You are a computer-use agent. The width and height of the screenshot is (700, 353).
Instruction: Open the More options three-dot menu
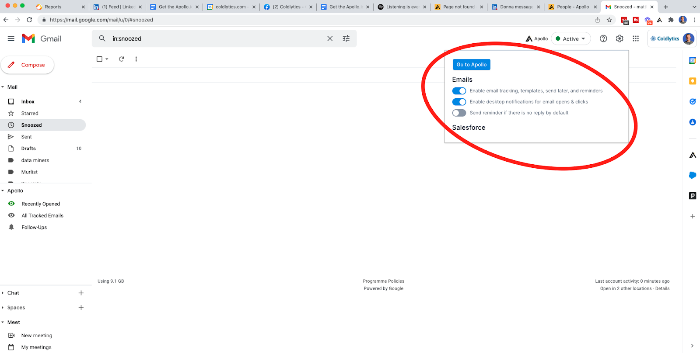click(136, 59)
